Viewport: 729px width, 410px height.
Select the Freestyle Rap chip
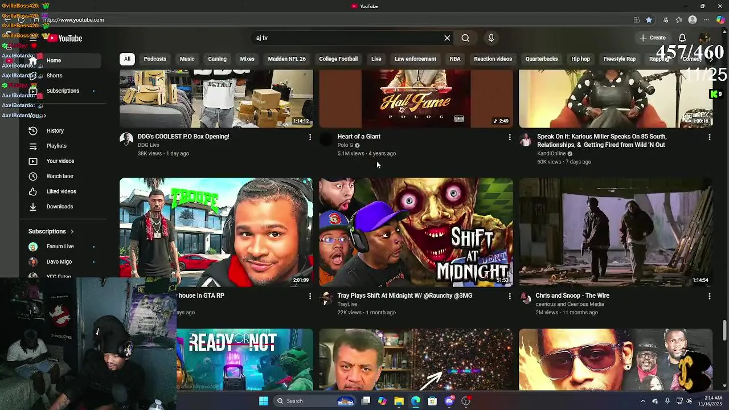coord(619,59)
